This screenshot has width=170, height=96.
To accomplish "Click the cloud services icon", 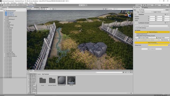I will coord(144,5).
